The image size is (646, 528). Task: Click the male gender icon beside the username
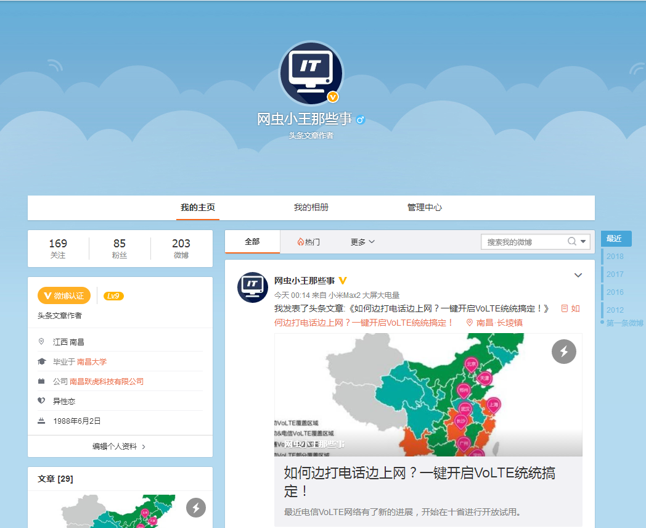(360, 120)
